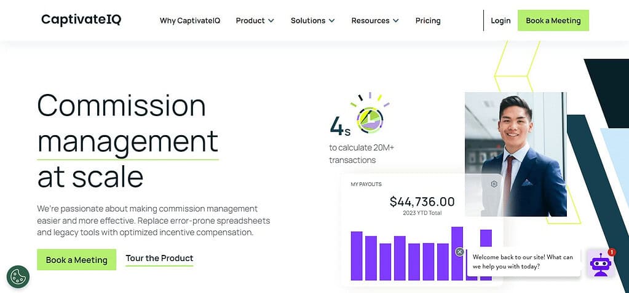629x293 pixels.
Task: Expand the Product dropdown chevron
Action: coord(271,20)
